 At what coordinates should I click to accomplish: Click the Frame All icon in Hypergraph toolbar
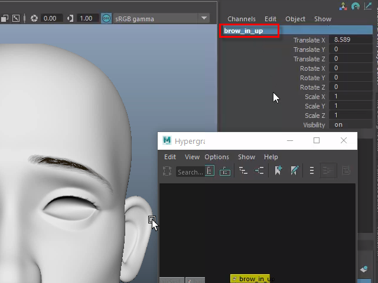[x=167, y=171]
